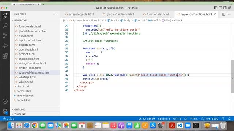
Task: Open statements.html file
Action: coord(29,59)
